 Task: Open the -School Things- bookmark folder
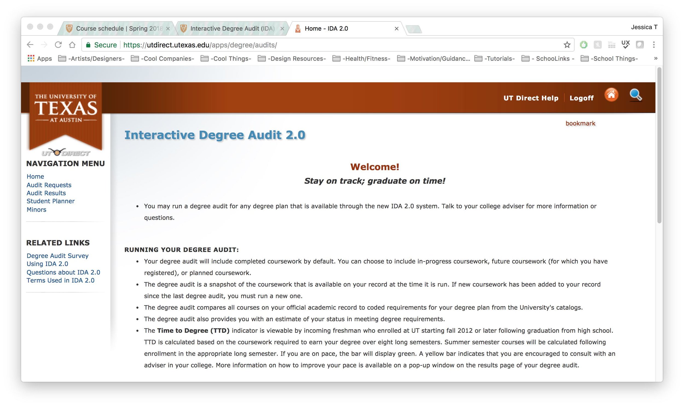(x=610, y=58)
